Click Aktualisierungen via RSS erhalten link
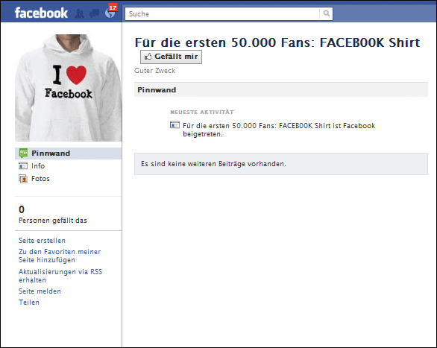The width and height of the screenshot is (437, 348). (60, 276)
